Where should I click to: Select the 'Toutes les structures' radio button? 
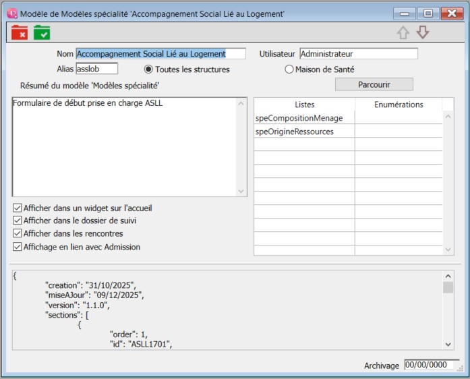149,69
